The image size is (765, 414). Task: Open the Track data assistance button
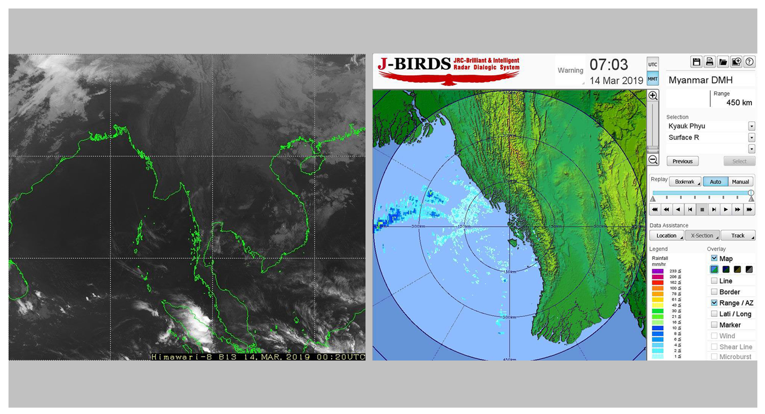tap(738, 236)
